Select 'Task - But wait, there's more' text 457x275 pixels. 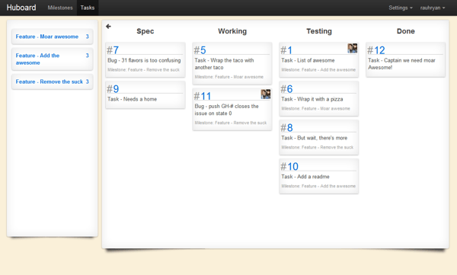click(x=314, y=138)
